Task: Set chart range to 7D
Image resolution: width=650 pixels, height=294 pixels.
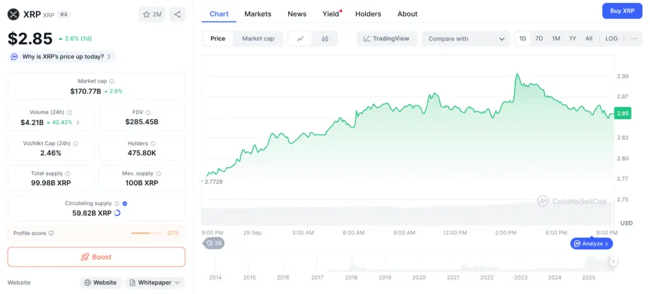Action: 539,39
